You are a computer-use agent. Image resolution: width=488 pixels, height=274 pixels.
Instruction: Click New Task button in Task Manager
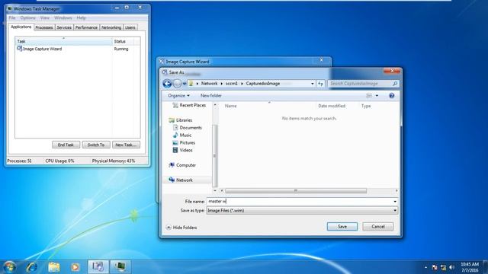[126, 145]
